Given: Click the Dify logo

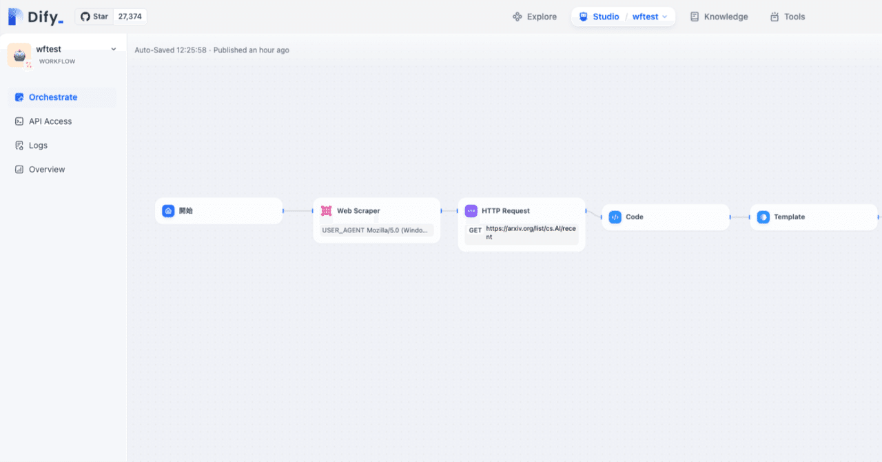Looking at the screenshot, I should pyautogui.click(x=36, y=17).
